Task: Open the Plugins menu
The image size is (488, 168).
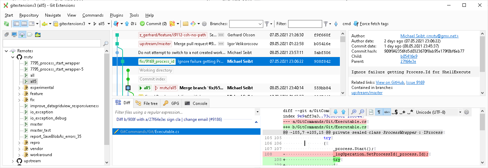Action: [116, 15]
